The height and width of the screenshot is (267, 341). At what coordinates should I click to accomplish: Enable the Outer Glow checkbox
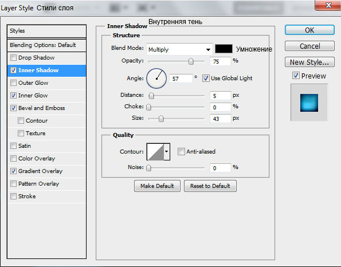pyautogui.click(x=14, y=83)
